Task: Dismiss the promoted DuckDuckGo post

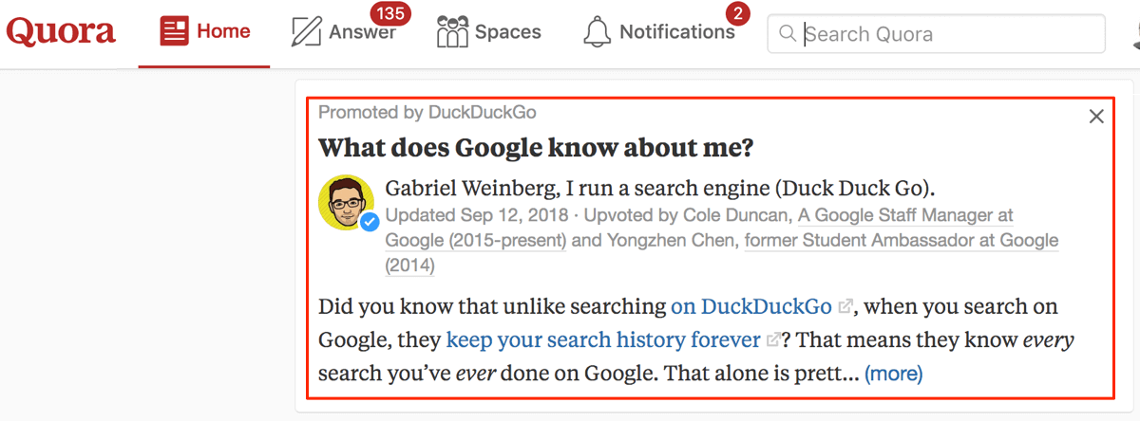Action: pyautogui.click(x=1096, y=117)
